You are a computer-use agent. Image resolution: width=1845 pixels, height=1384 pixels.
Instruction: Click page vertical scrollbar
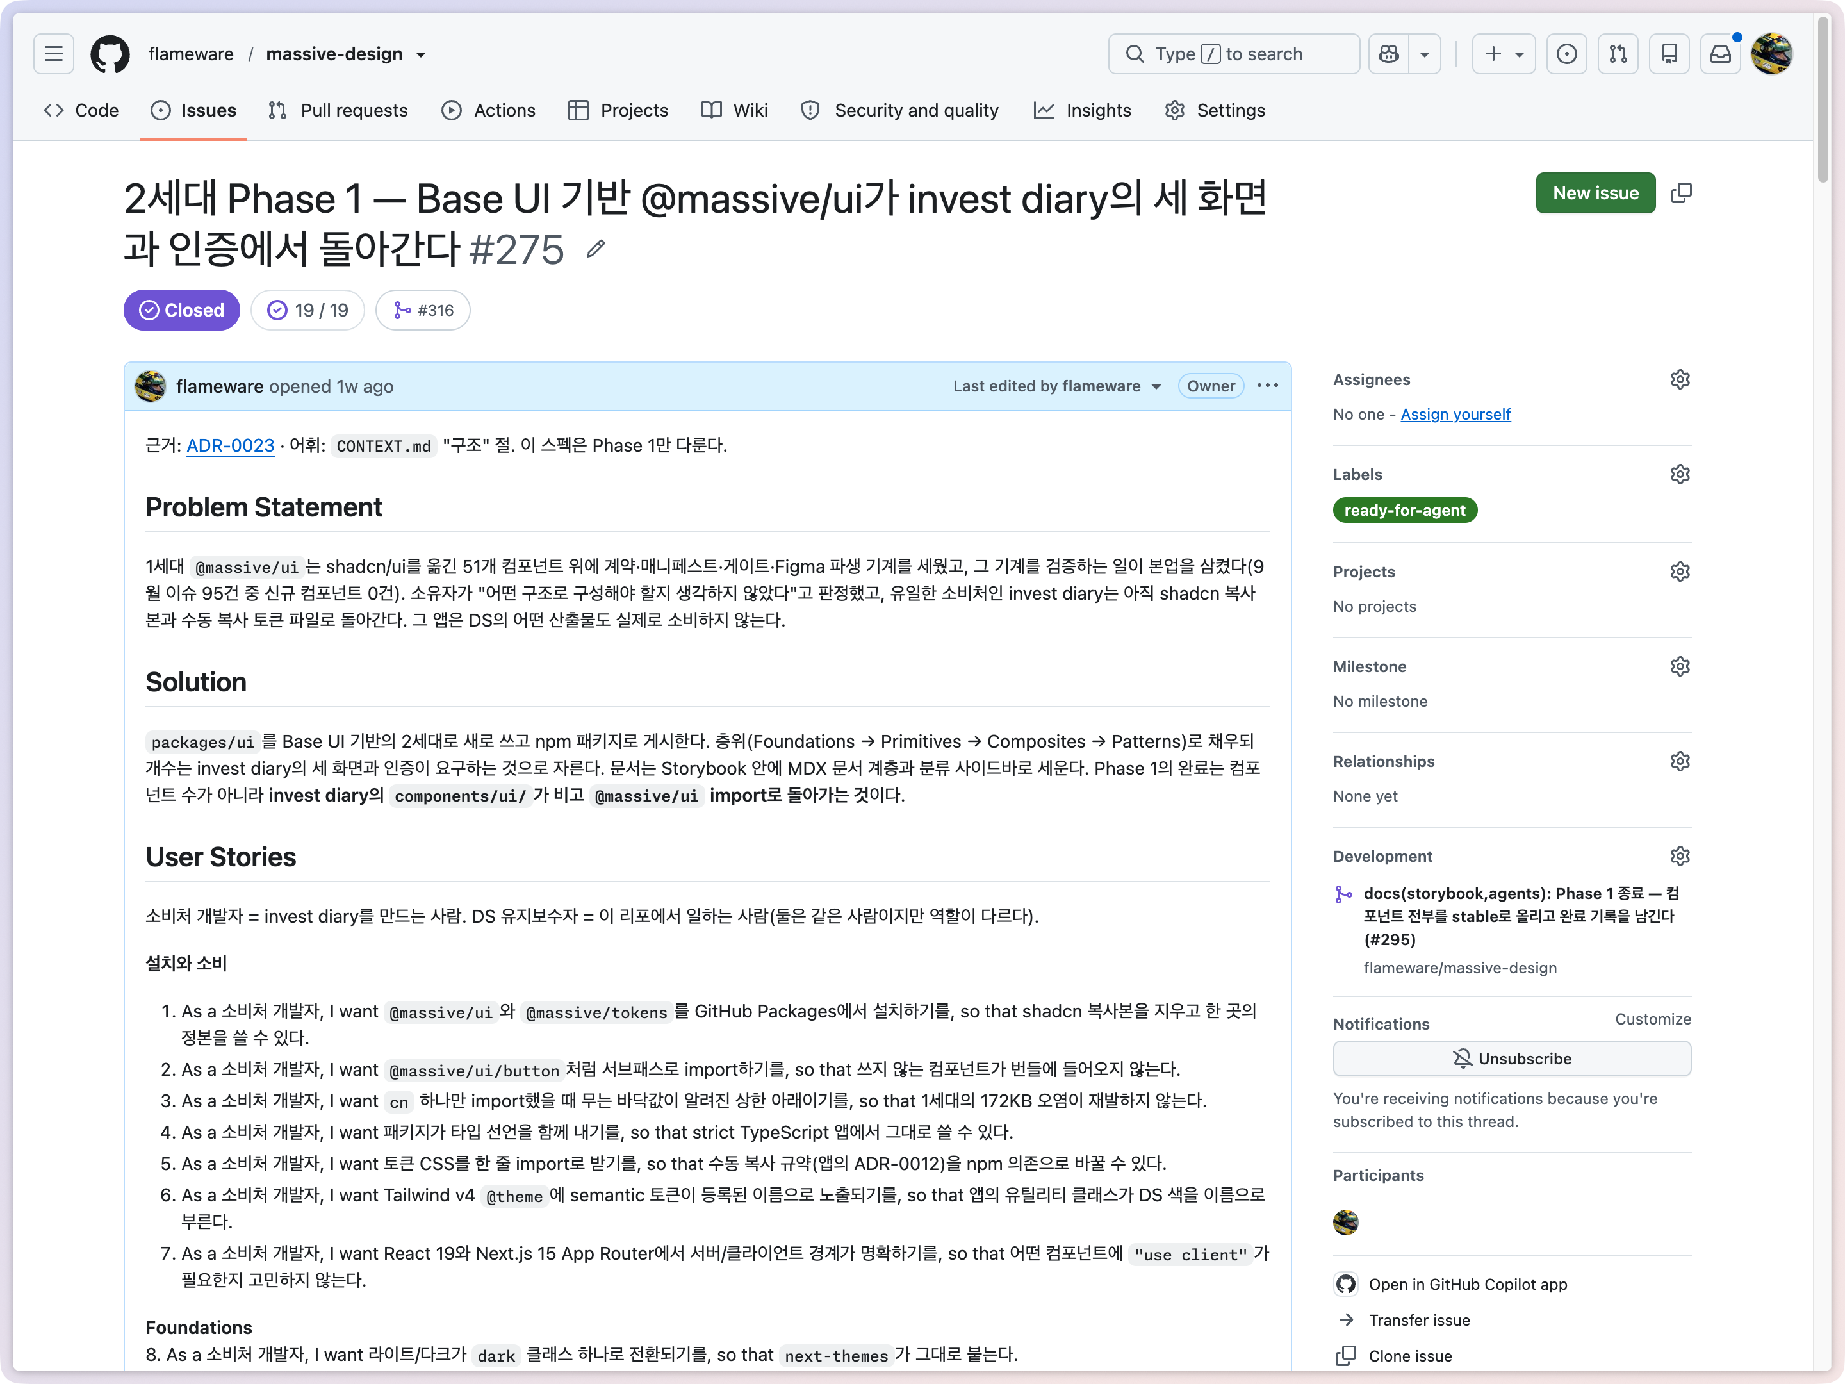point(1823,100)
